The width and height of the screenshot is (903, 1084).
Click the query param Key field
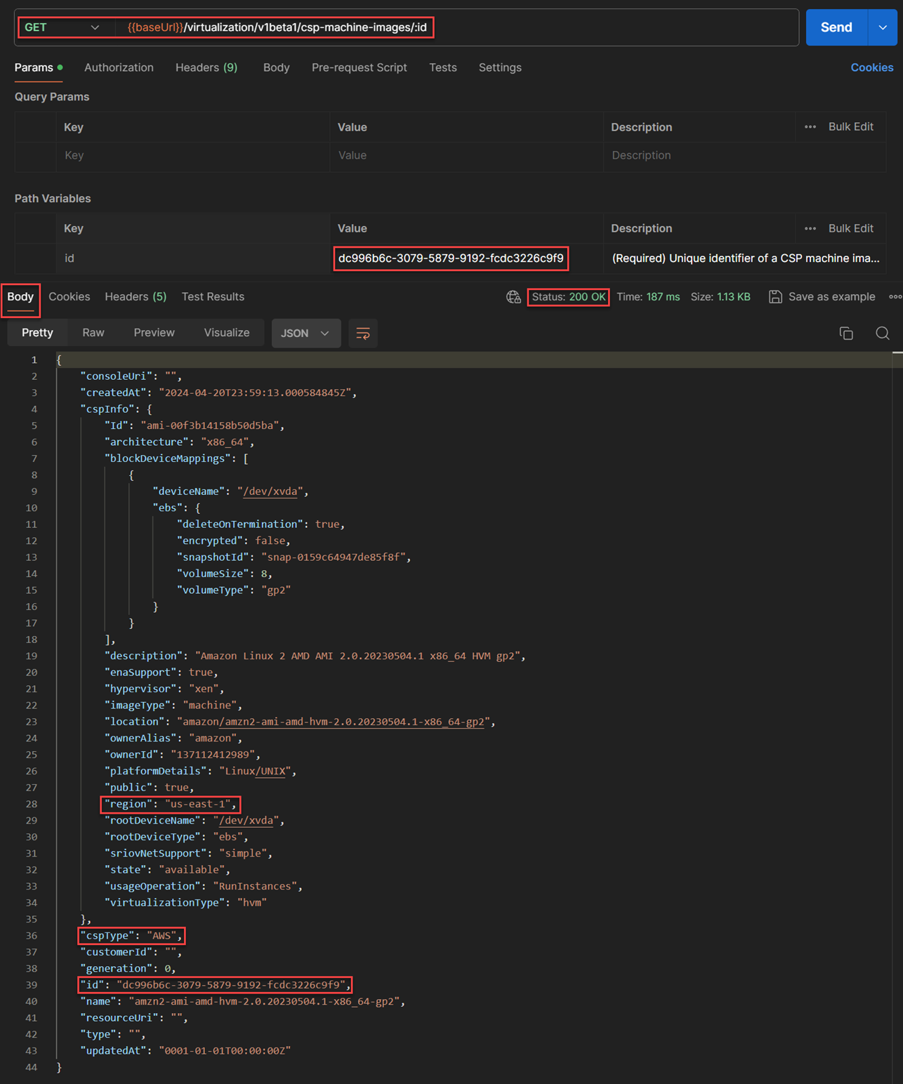[x=193, y=155]
